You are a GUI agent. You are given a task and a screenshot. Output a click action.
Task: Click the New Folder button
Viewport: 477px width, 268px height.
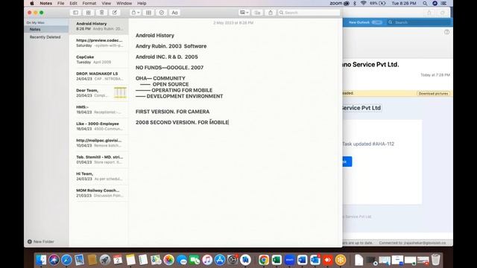click(41, 241)
